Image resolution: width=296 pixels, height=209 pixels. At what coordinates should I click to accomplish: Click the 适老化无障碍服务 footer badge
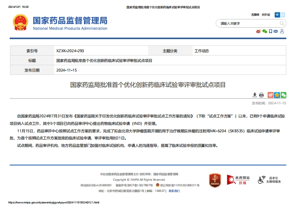pyautogui.click(x=269, y=180)
